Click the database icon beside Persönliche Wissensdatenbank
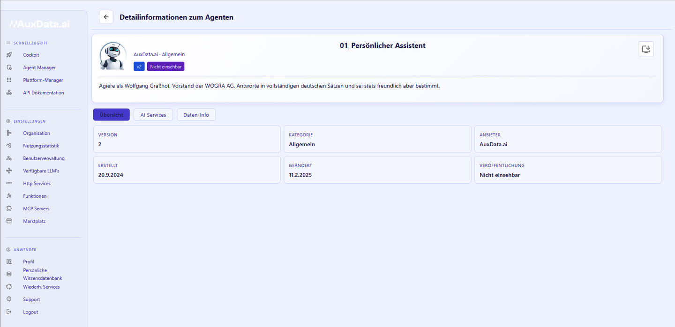This screenshot has width=675, height=327. [x=9, y=274]
